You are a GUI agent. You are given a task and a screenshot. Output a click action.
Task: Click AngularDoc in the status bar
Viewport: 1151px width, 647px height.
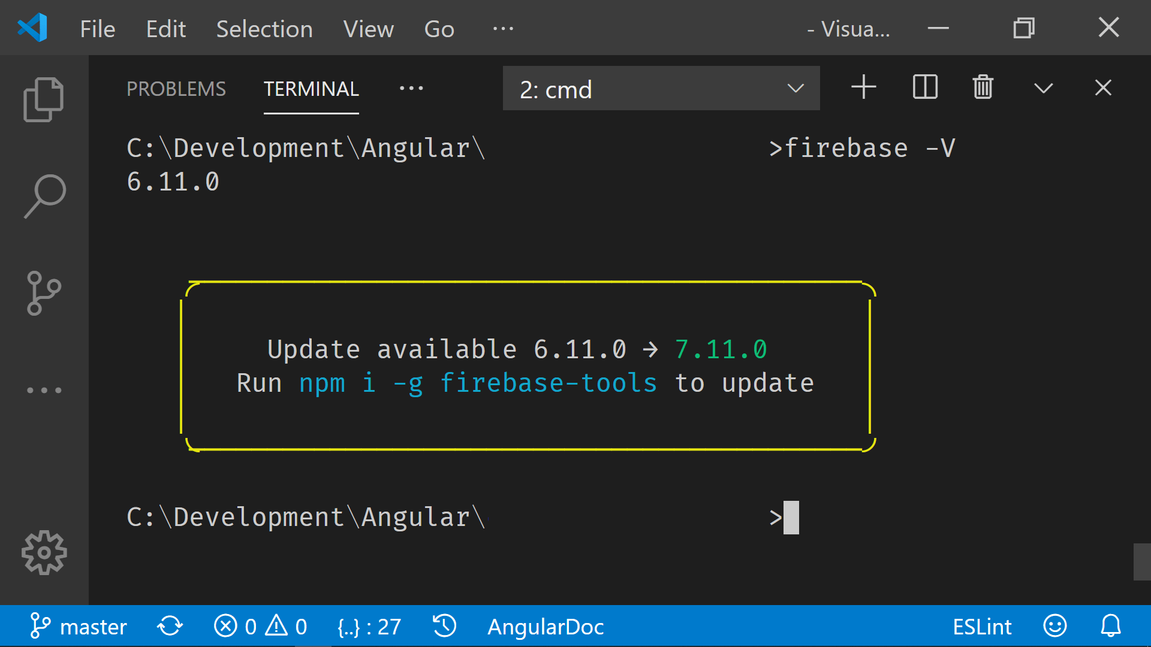[545, 627]
